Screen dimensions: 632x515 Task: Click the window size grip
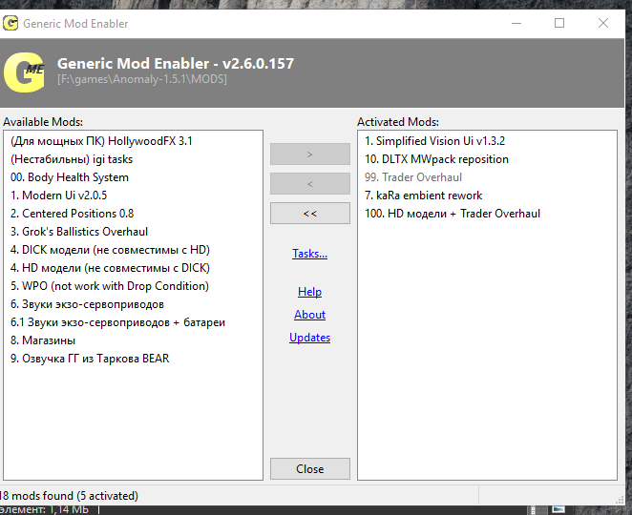tap(620, 500)
